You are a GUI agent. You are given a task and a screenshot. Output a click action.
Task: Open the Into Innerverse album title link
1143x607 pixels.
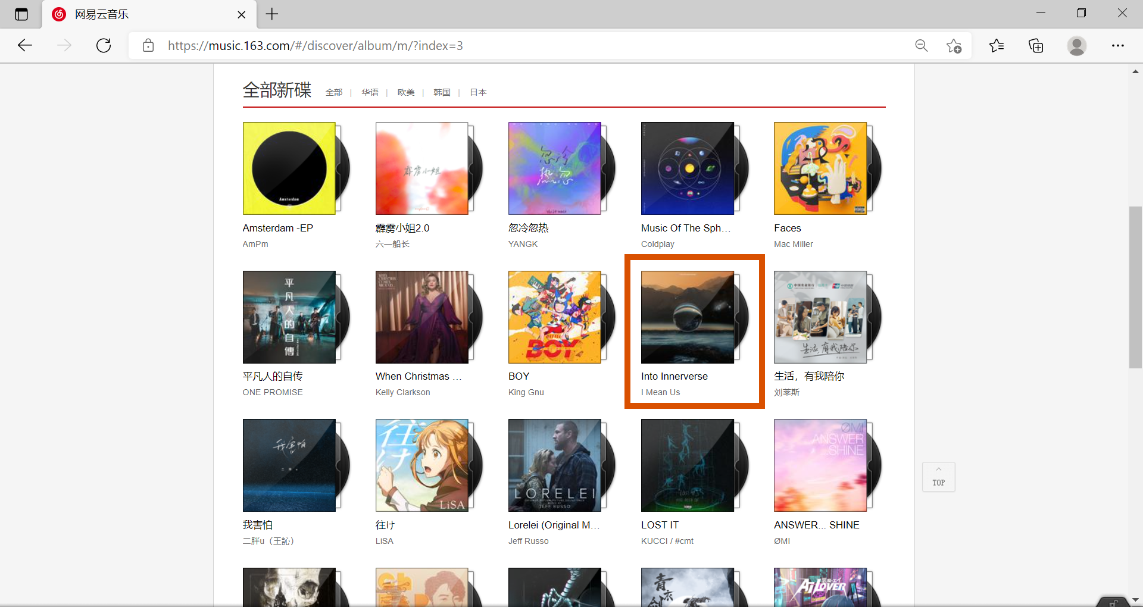[674, 376]
